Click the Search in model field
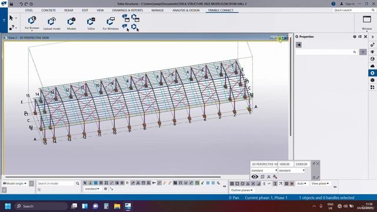 point(56,183)
